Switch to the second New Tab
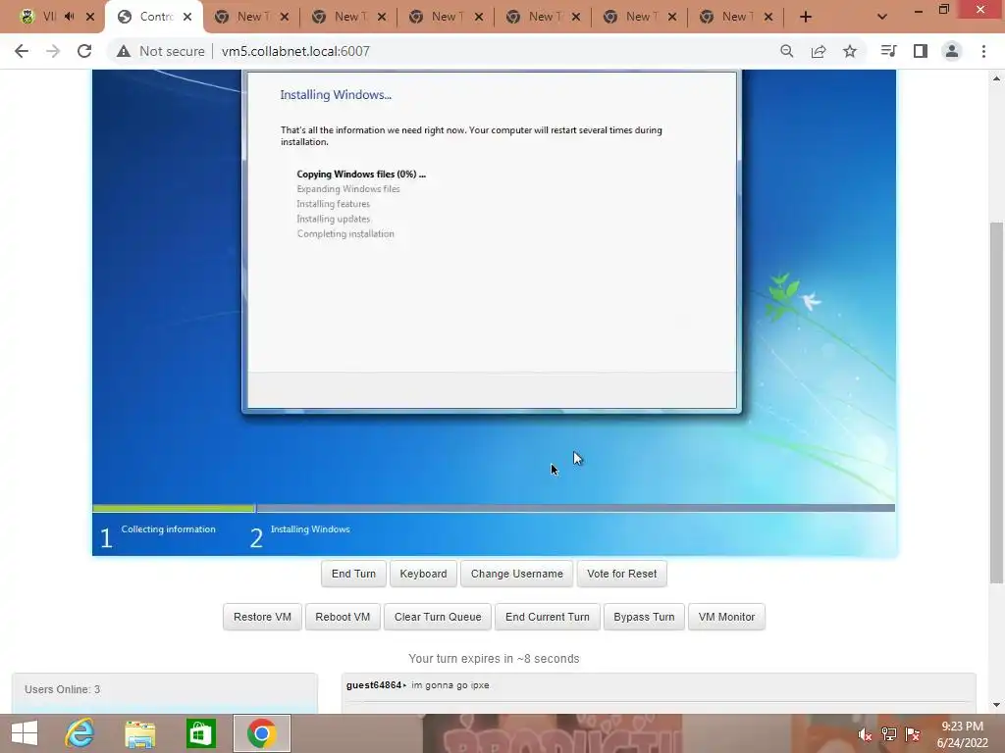The width and height of the screenshot is (1005, 753). 347,17
